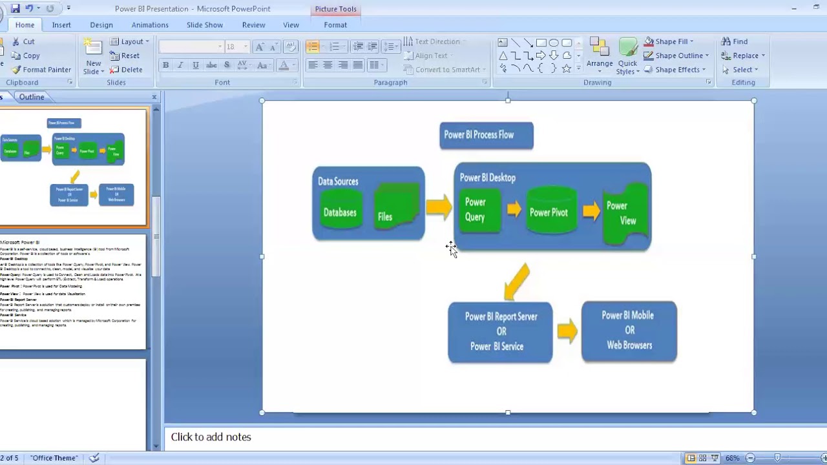This screenshot has height=465, width=827.
Task: Switch to the Insert ribbon tab
Action: tap(62, 25)
